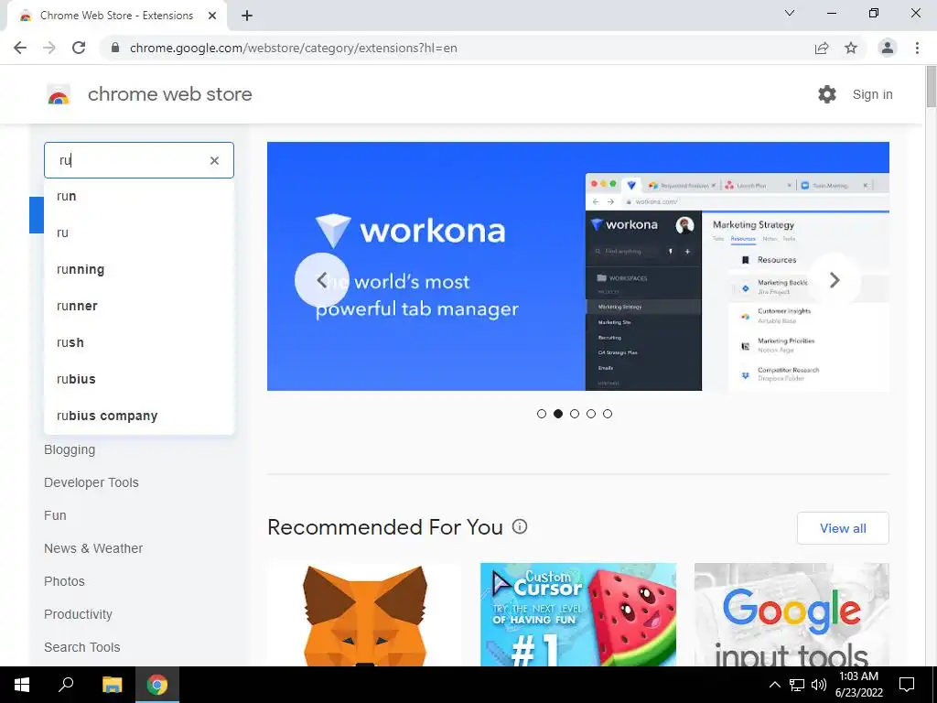Viewport: 937px width, 703px height.
Task: Select first carousel dot
Action: tap(542, 414)
